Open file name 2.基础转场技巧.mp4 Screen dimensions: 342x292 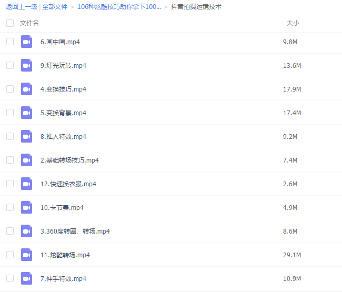(x=69, y=160)
